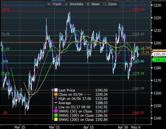Screen dimensions: 166x129
Task: Select the white Last Price swatch
Action: tap(56, 90)
